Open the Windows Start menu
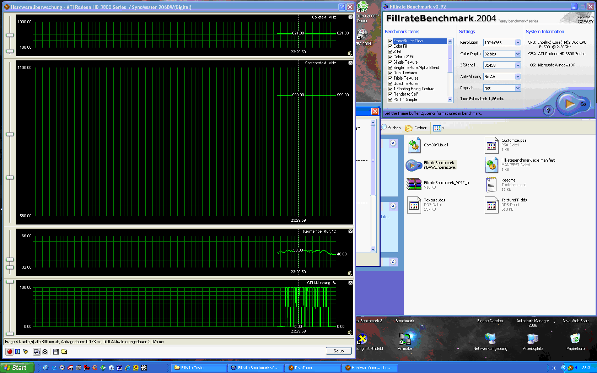Screen dimensions: 597x373 tap(17, 368)
